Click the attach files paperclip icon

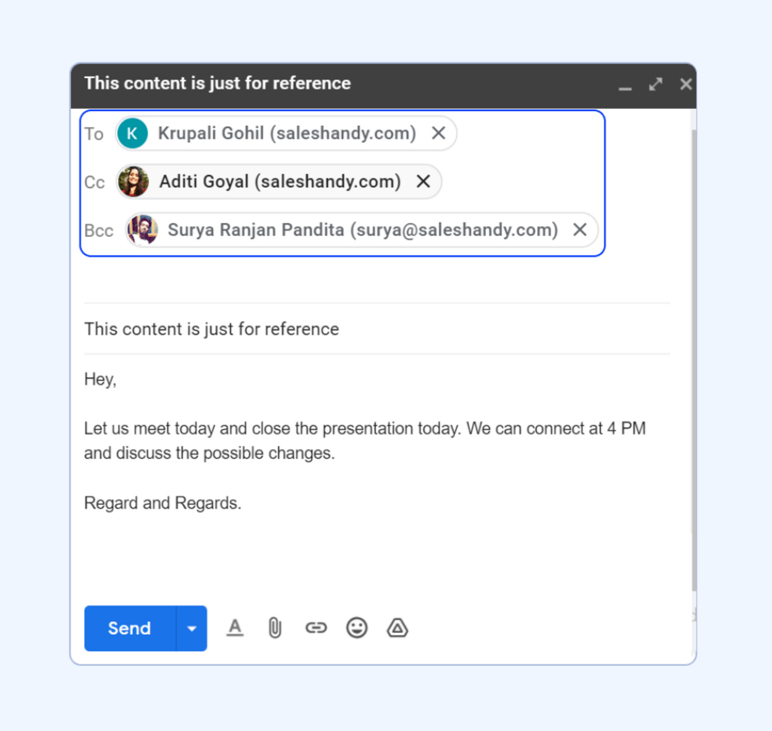[275, 627]
